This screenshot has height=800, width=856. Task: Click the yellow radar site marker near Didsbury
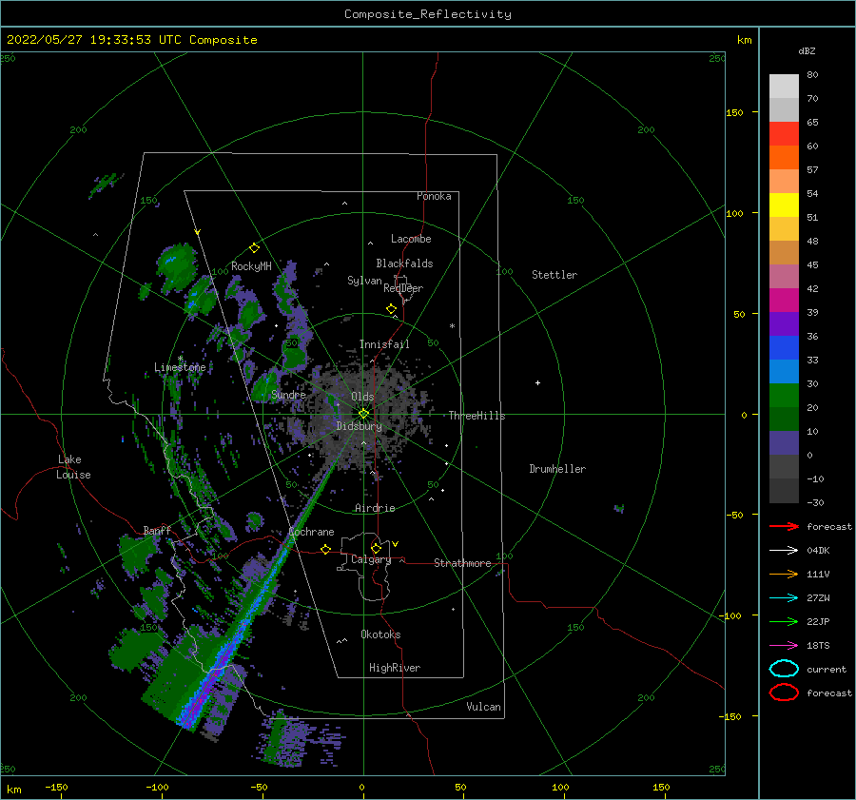coord(363,414)
